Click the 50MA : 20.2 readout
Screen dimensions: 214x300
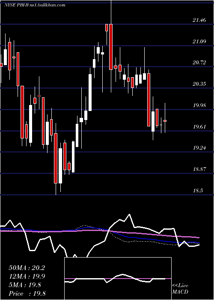point(27,268)
